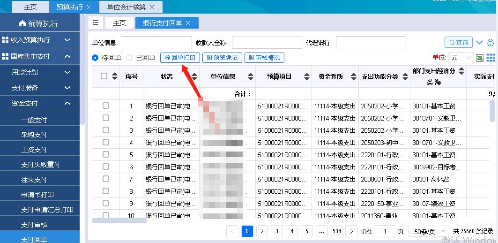Close the 单位会计核算 top tab
Viewport: 498px width, 243px height.
[x=152, y=7]
